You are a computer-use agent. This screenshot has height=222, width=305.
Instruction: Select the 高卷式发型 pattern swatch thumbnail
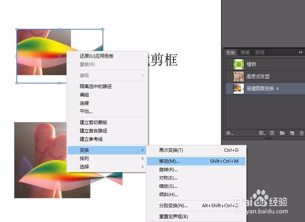coord(239,76)
